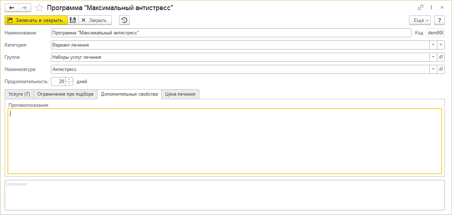Screen dimensions: 452x215
Task: Open the Группа item form icon
Action: [x=441, y=57]
